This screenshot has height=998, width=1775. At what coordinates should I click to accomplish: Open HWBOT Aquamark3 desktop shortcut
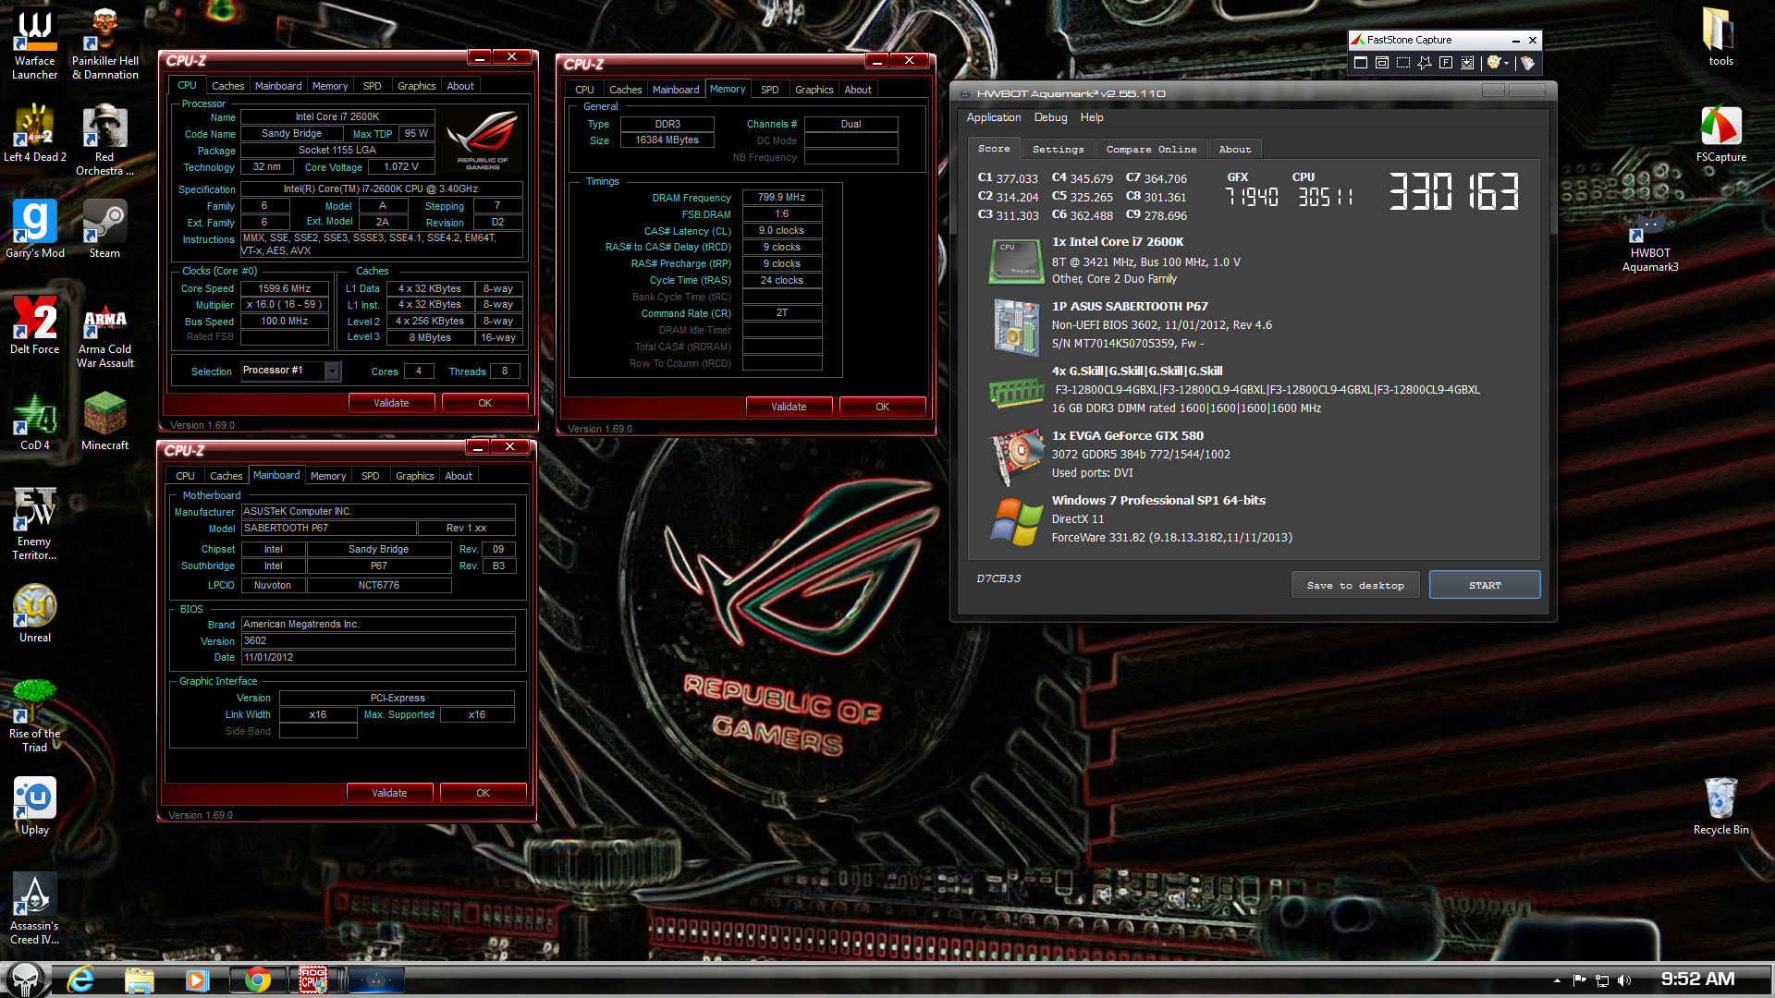click(x=1650, y=240)
